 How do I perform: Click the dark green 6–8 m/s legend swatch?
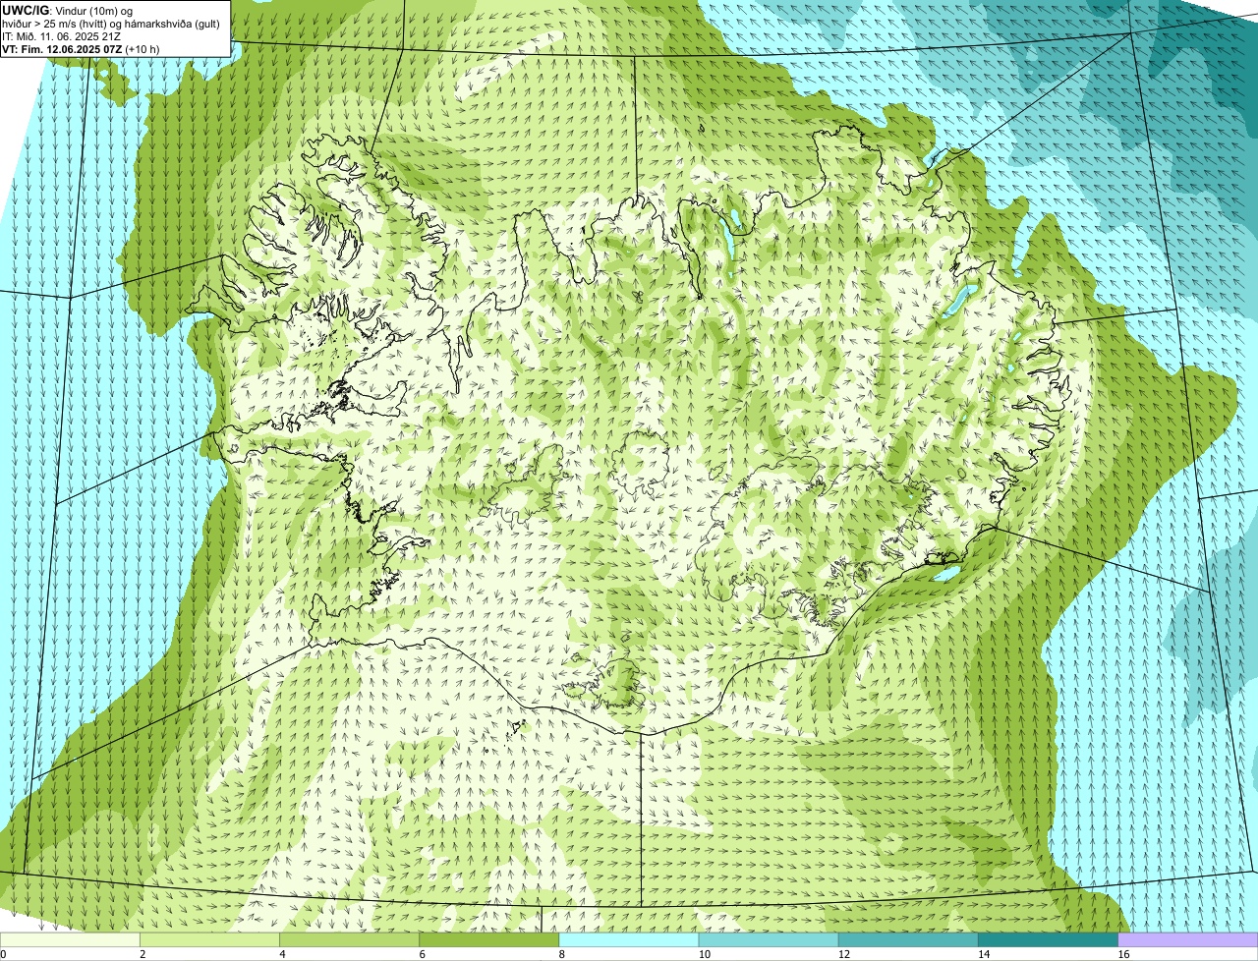click(x=489, y=939)
